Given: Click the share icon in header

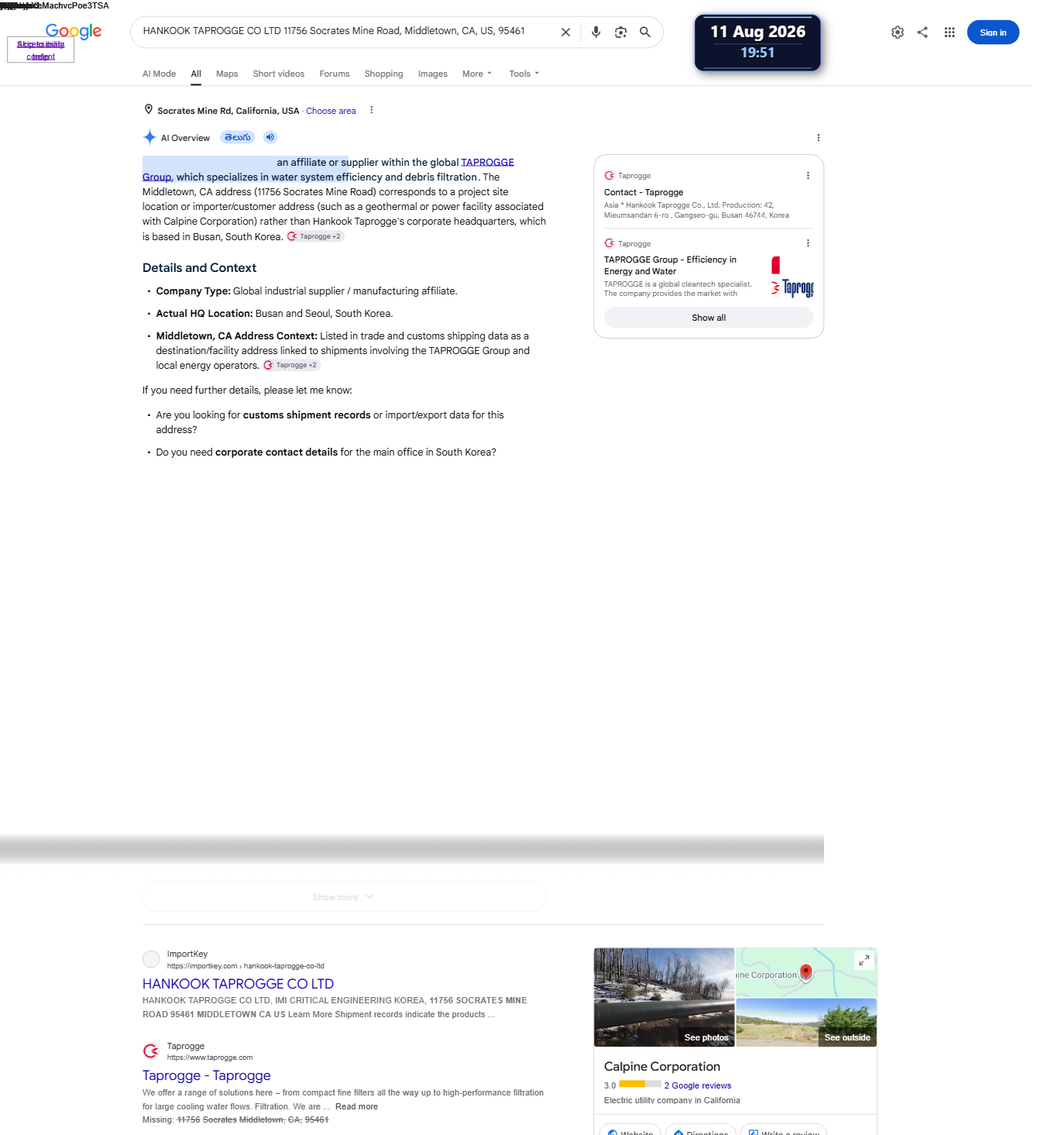Looking at the screenshot, I should (x=922, y=33).
